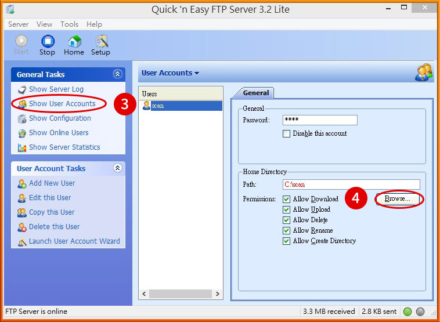Open the Launch User Account Wizard link
Screen dimensions: 440x322
[74, 241]
